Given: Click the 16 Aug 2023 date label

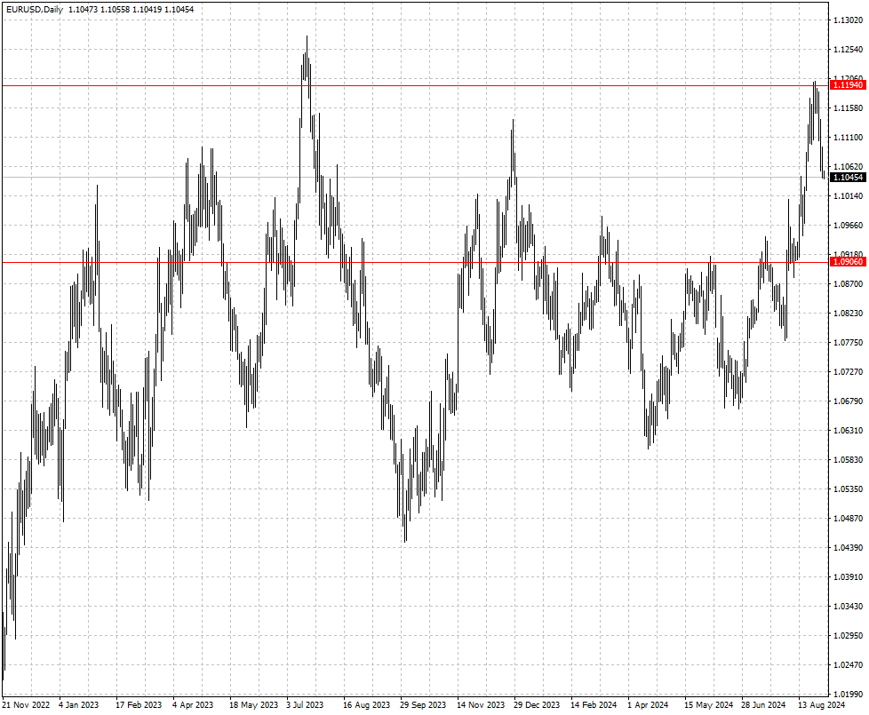Looking at the screenshot, I should tap(366, 705).
